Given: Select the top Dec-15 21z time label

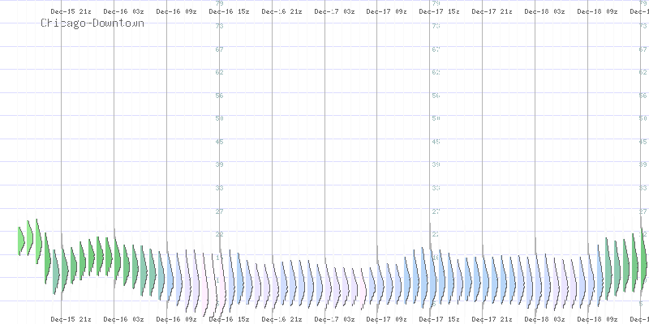Looking at the screenshot, I should 68,12.
